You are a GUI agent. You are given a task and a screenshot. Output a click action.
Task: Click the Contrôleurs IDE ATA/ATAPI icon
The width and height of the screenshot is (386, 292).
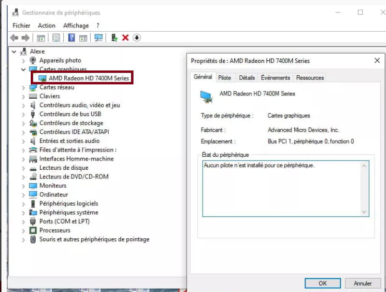click(33, 132)
